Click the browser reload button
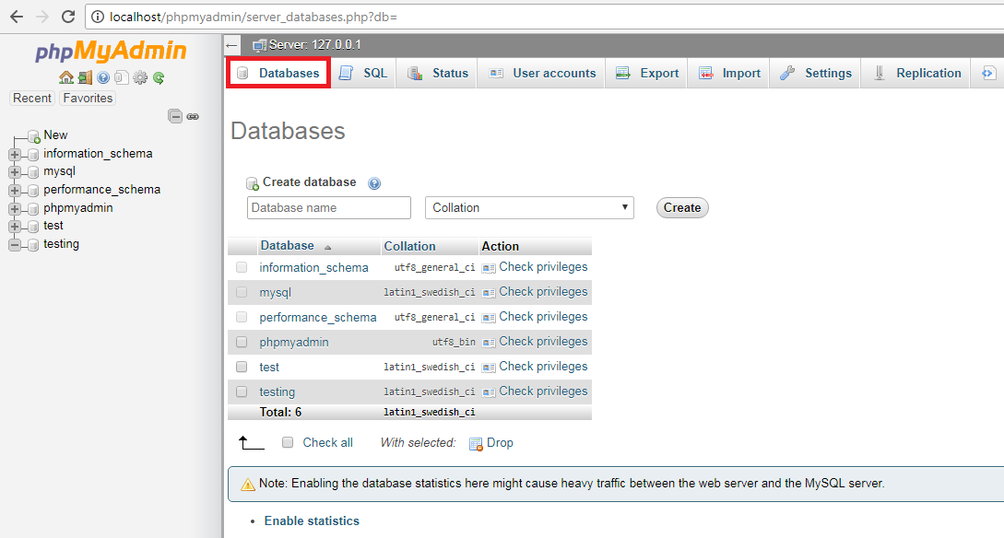 click(68, 17)
